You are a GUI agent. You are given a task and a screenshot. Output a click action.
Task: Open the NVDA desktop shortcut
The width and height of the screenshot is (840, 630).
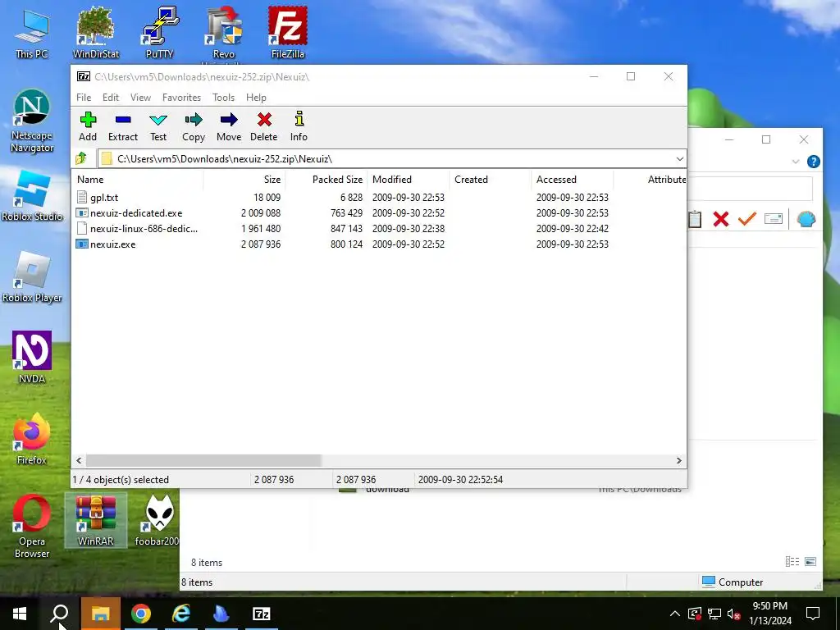tap(32, 358)
